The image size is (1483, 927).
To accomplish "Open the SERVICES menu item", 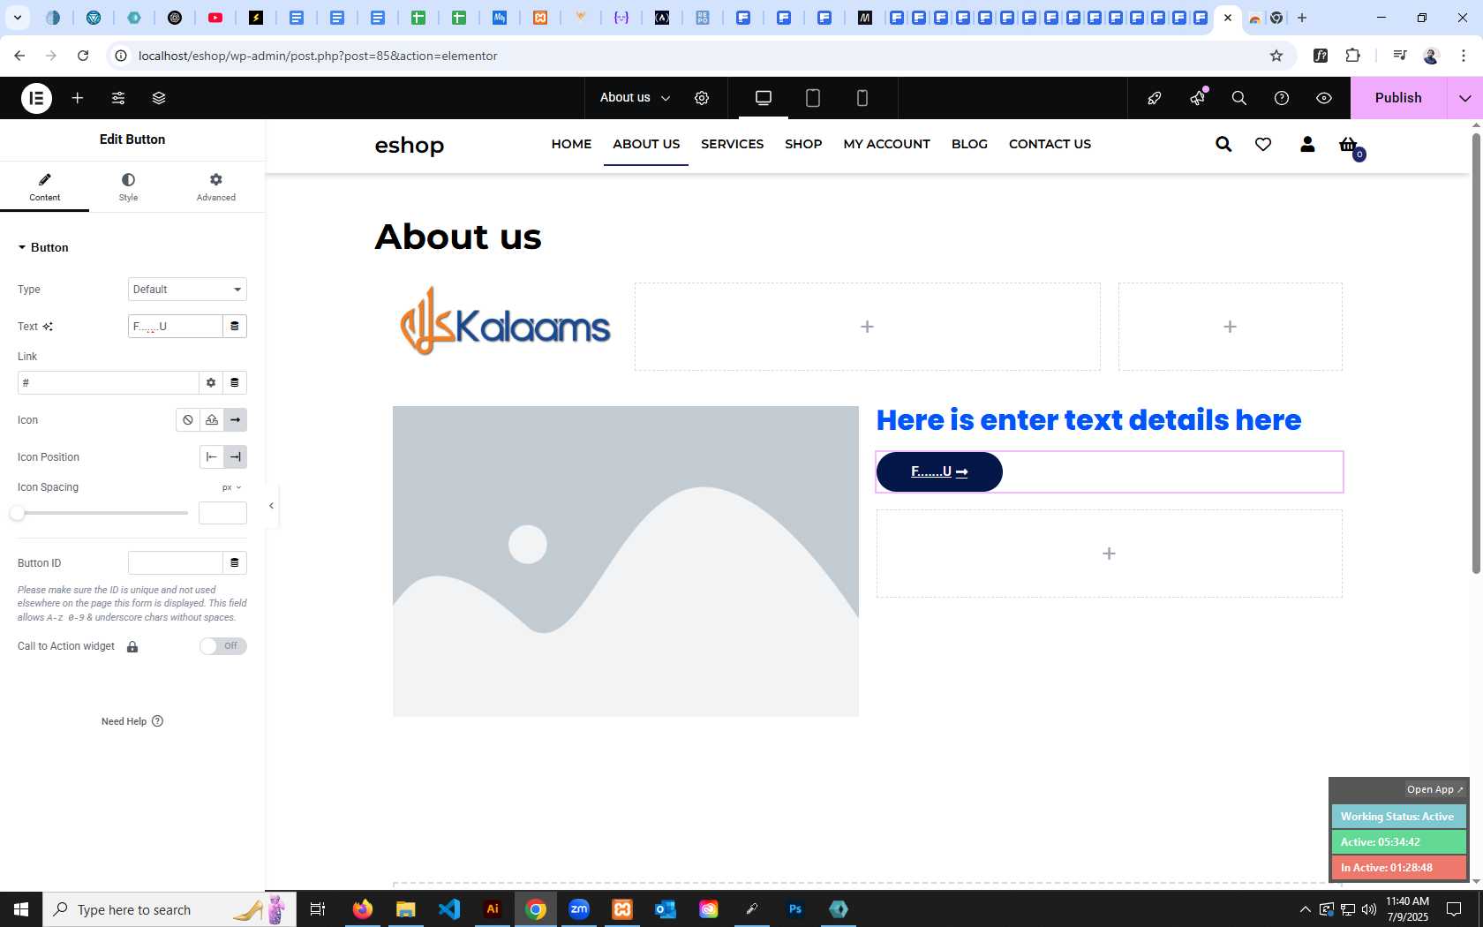I will click(x=732, y=144).
